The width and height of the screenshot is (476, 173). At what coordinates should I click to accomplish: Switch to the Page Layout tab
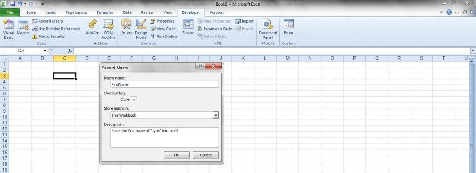76,12
